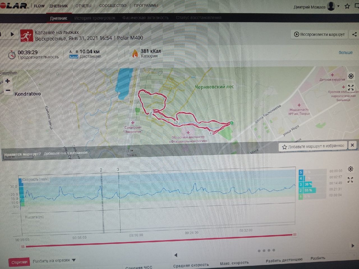
Task: Click the left handle of timeline slider
Action: (22, 247)
